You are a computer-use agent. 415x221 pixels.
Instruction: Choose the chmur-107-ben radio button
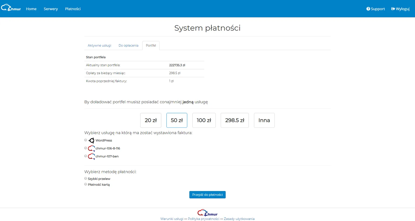click(x=86, y=156)
